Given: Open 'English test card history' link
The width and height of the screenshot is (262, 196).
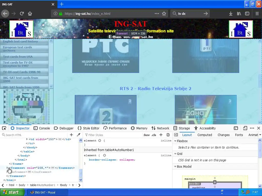Looking at the screenshot, I should point(20,41).
